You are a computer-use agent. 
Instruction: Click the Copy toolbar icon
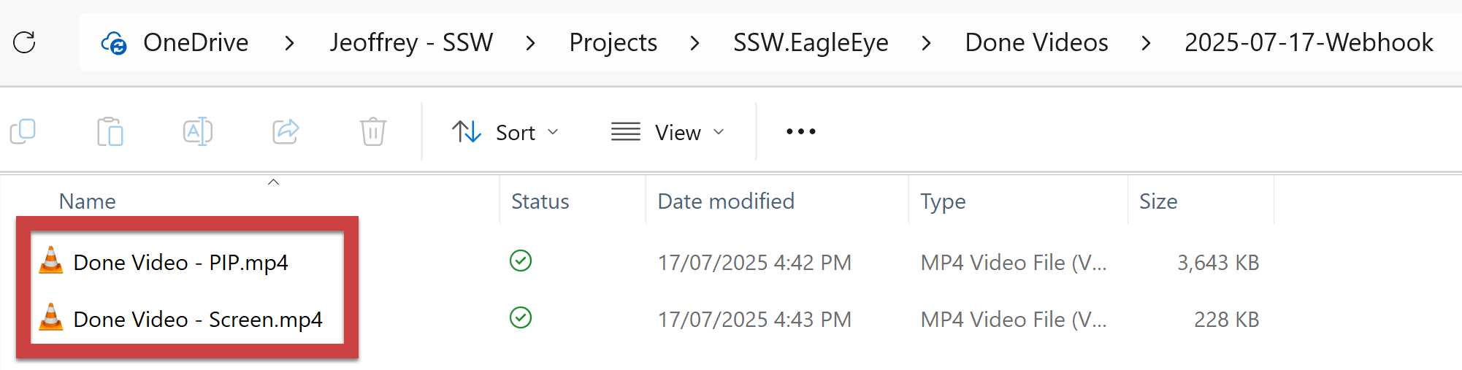(23, 132)
